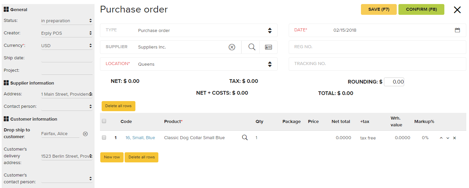This screenshot has height=188, width=469.
Task: Open the 16, Small, Blue product code link
Action: click(140, 138)
